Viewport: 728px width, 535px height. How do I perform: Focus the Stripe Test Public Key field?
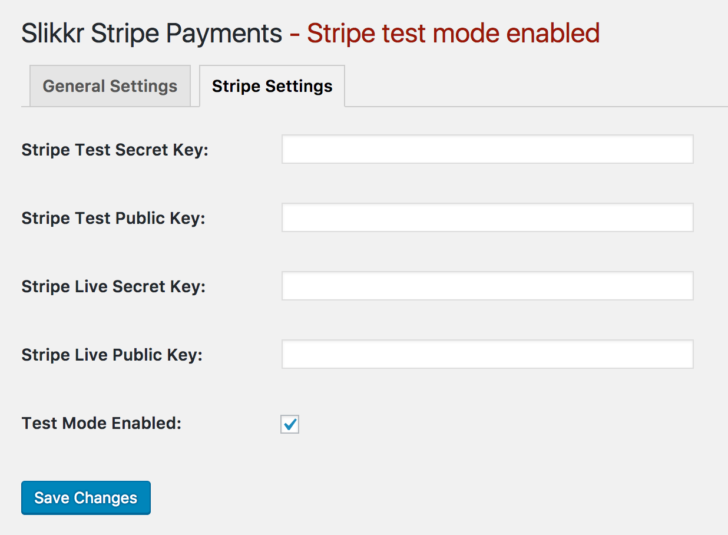click(487, 217)
